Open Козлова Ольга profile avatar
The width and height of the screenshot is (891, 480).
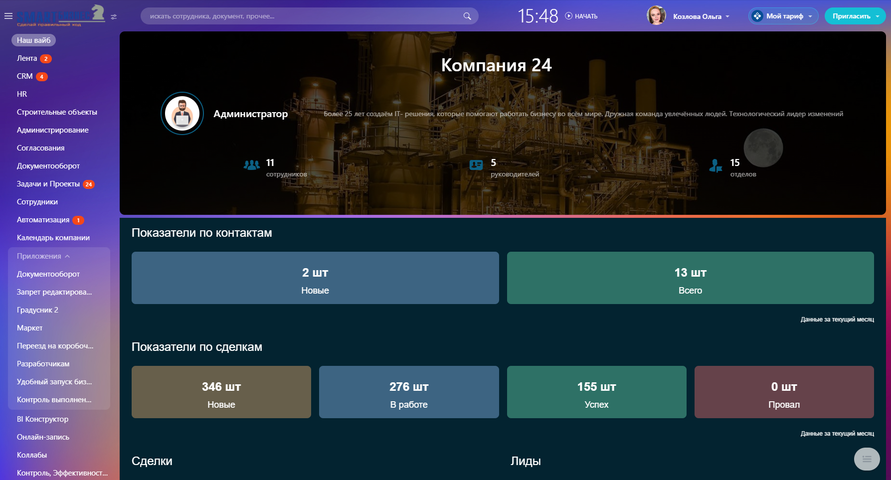point(656,16)
